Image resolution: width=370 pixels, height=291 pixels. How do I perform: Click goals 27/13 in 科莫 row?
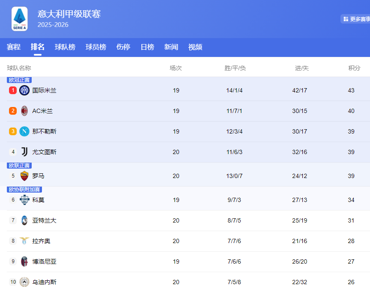(x=300, y=200)
